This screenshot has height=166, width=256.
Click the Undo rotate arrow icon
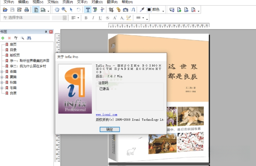[x=79, y=10]
